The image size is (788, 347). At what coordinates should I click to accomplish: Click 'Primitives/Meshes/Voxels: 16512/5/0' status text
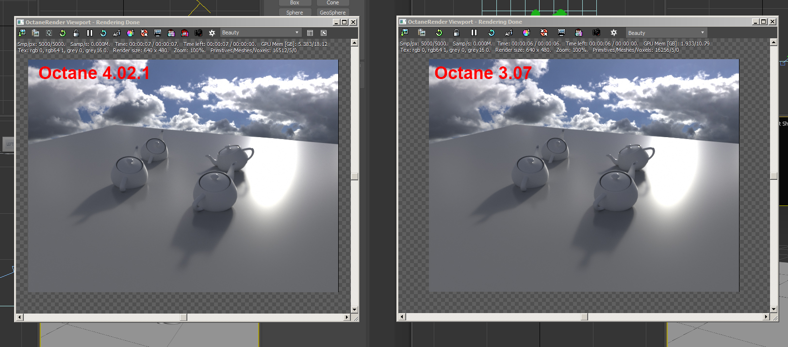(253, 50)
